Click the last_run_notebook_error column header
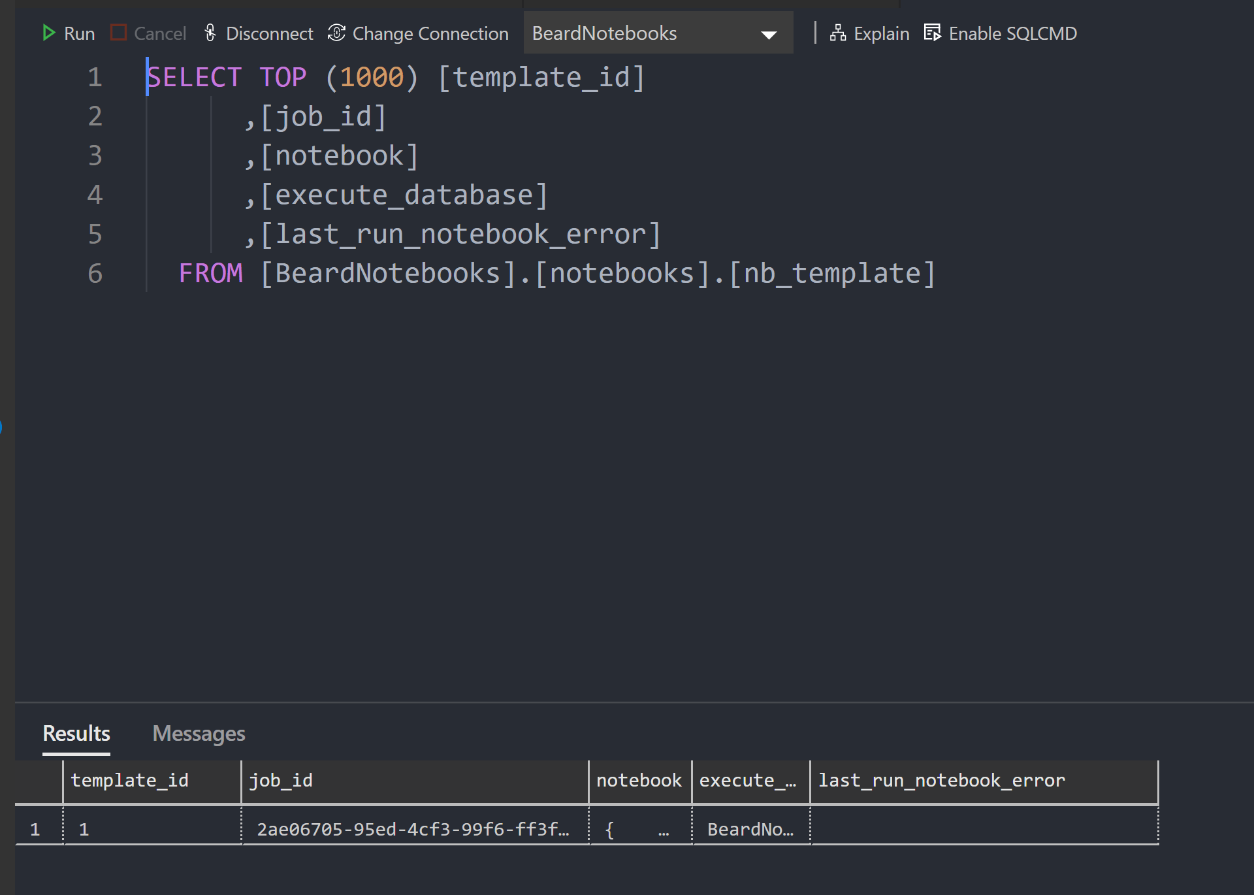 pyautogui.click(x=941, y=780)
